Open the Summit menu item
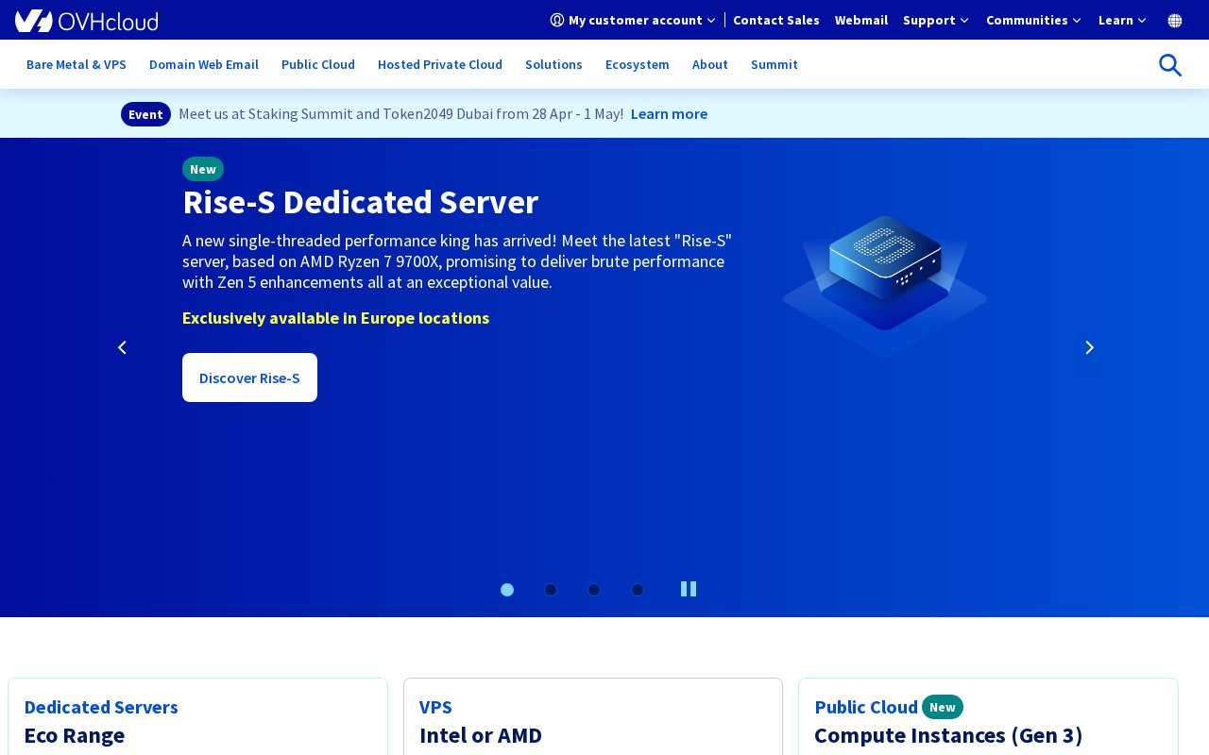The height and width of the screenshot is (755, 1209). [x=775, y=64]
